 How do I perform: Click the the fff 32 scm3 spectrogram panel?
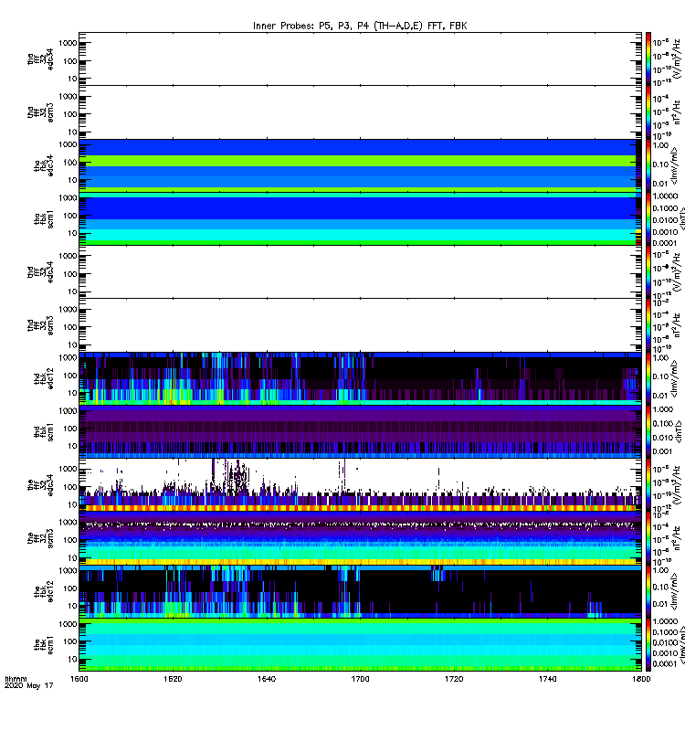360,538
